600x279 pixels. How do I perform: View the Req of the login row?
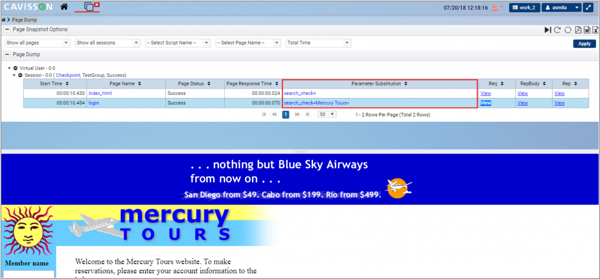coord(486,103)
